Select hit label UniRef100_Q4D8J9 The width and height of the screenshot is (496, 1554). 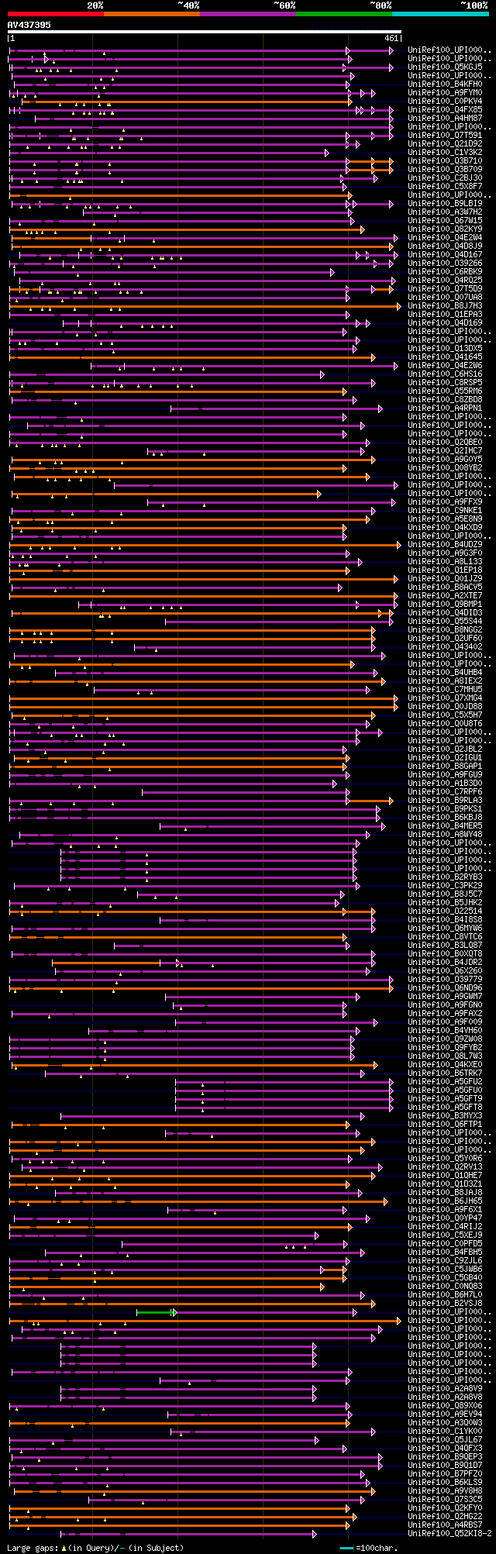(x=446, y=246)
